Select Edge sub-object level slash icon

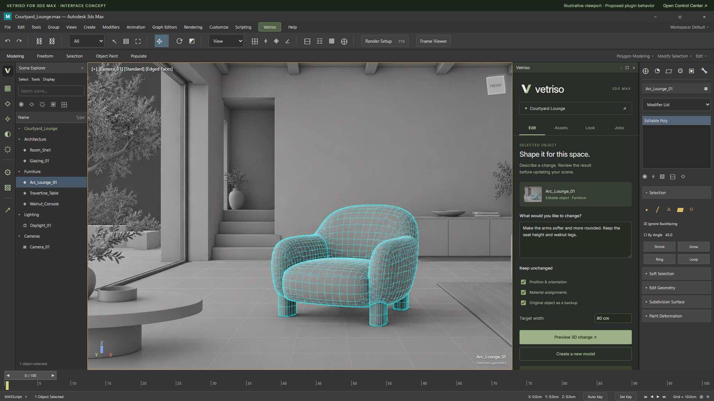tap(657, 210)
